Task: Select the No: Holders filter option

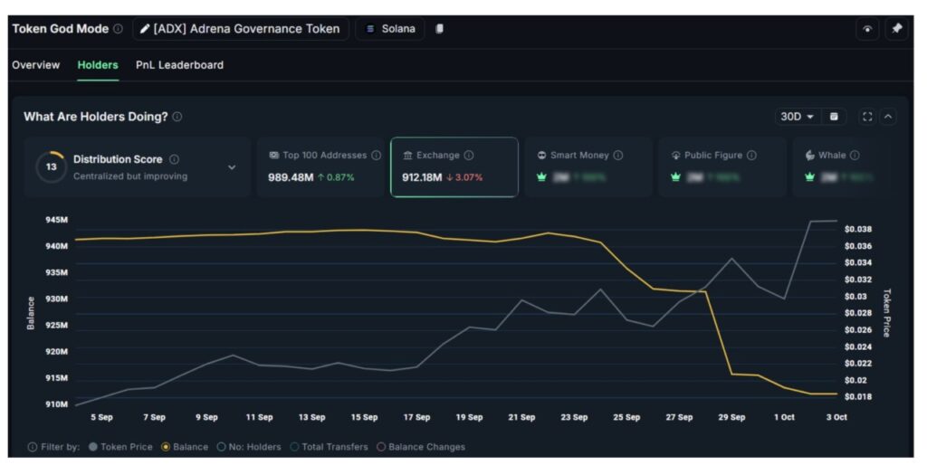Action: [248, 447]
